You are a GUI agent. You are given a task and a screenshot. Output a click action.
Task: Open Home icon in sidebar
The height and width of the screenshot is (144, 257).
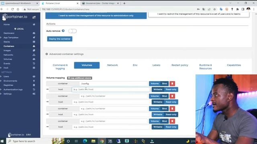coord(34,24)
